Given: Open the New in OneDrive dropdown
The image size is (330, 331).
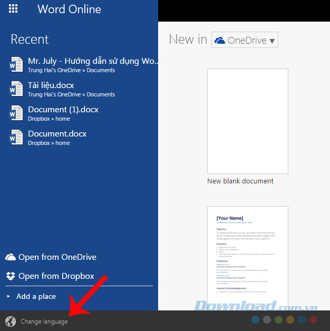Looking at the screenshot, I should point(245,40).
